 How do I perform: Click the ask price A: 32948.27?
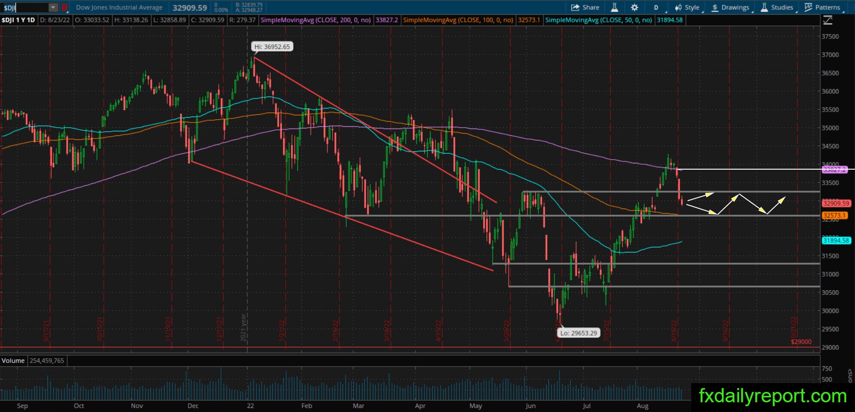click(x=249, y=10)
